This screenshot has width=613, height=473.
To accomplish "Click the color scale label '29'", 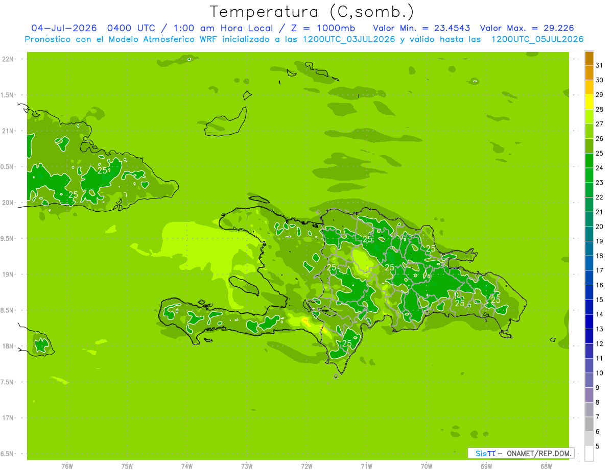I will (599, 94).
